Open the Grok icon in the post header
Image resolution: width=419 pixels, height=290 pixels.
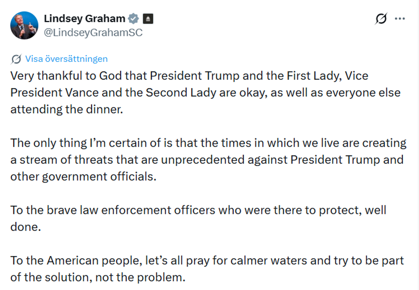coord(381,19)
